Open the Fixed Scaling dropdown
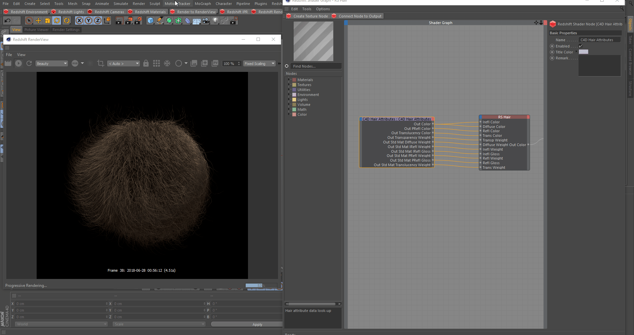 [x=259, y=64]
